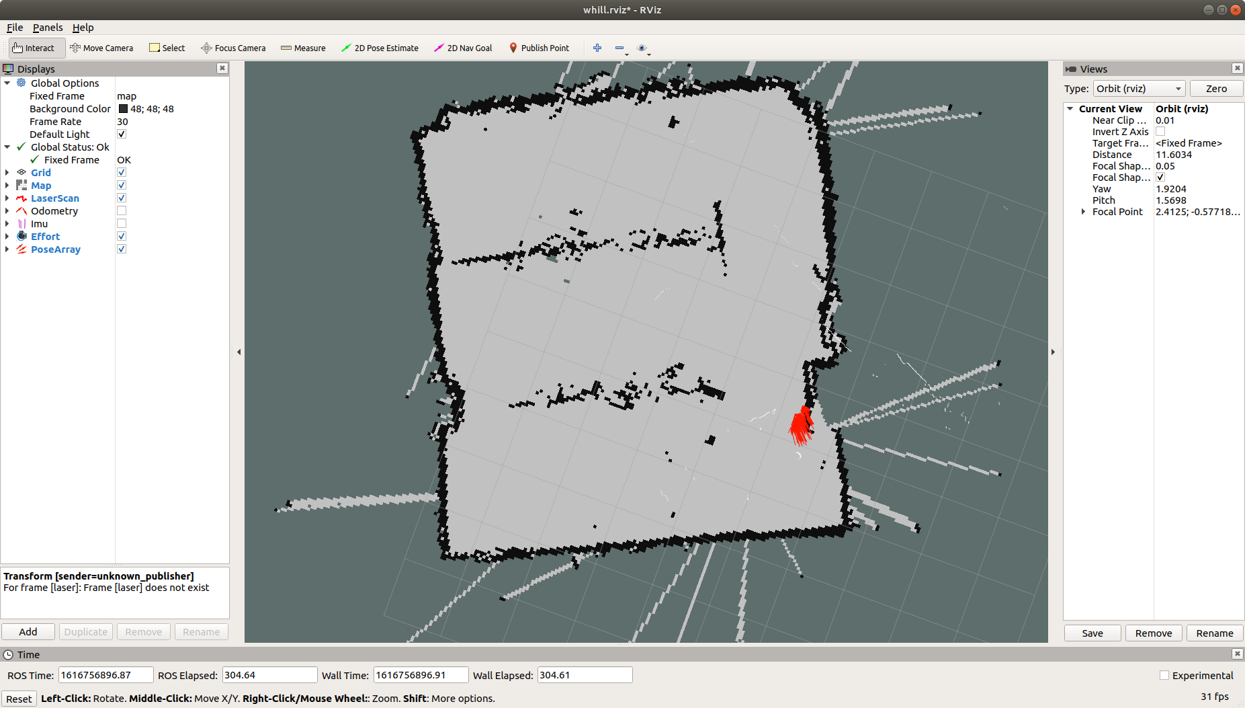1245x708 pixels.
Task: Activate the 2D Nav Goal tool
Action: (x=463, y=48)
